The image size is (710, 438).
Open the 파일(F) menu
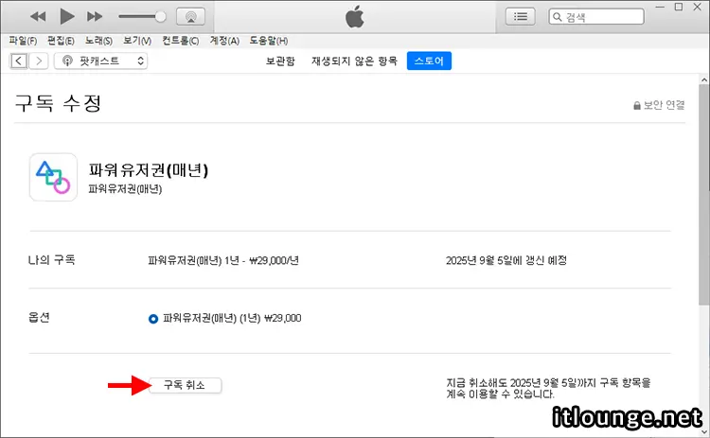point(23,41)
